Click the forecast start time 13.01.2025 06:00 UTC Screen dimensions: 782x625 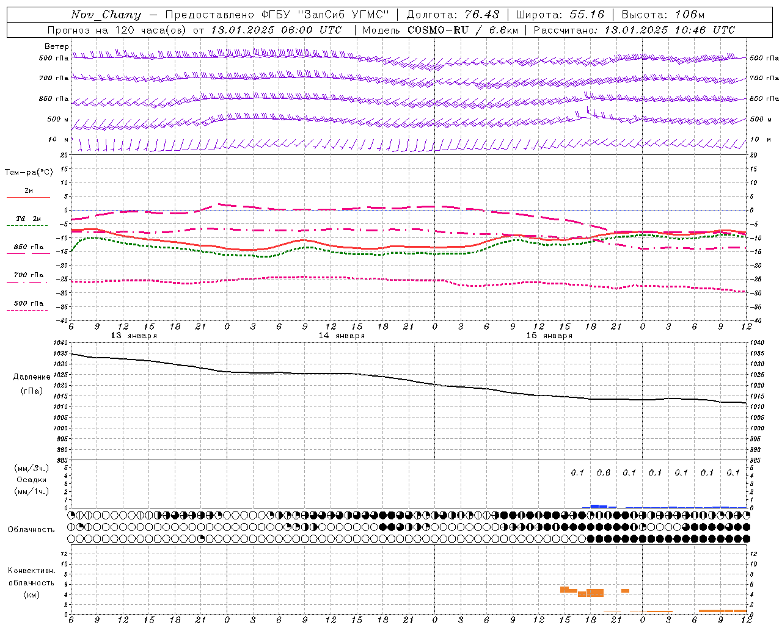coord(276,30)
